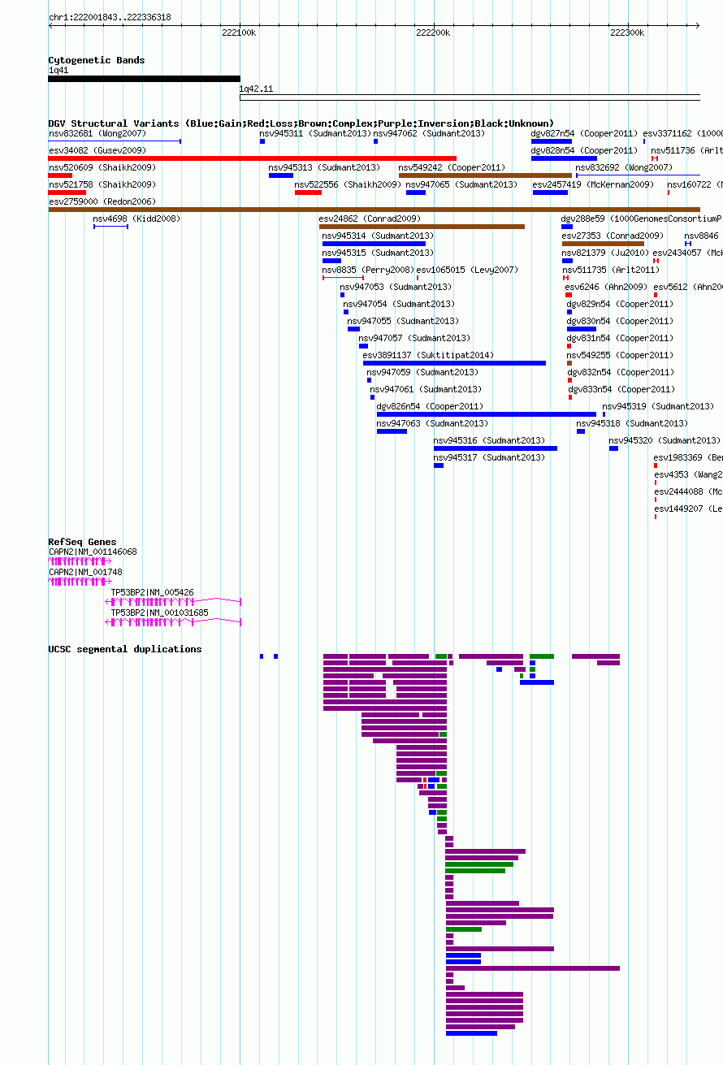Open gene TP53BP2|NM_005426
Screen dimensions: 723x1065
152,592
